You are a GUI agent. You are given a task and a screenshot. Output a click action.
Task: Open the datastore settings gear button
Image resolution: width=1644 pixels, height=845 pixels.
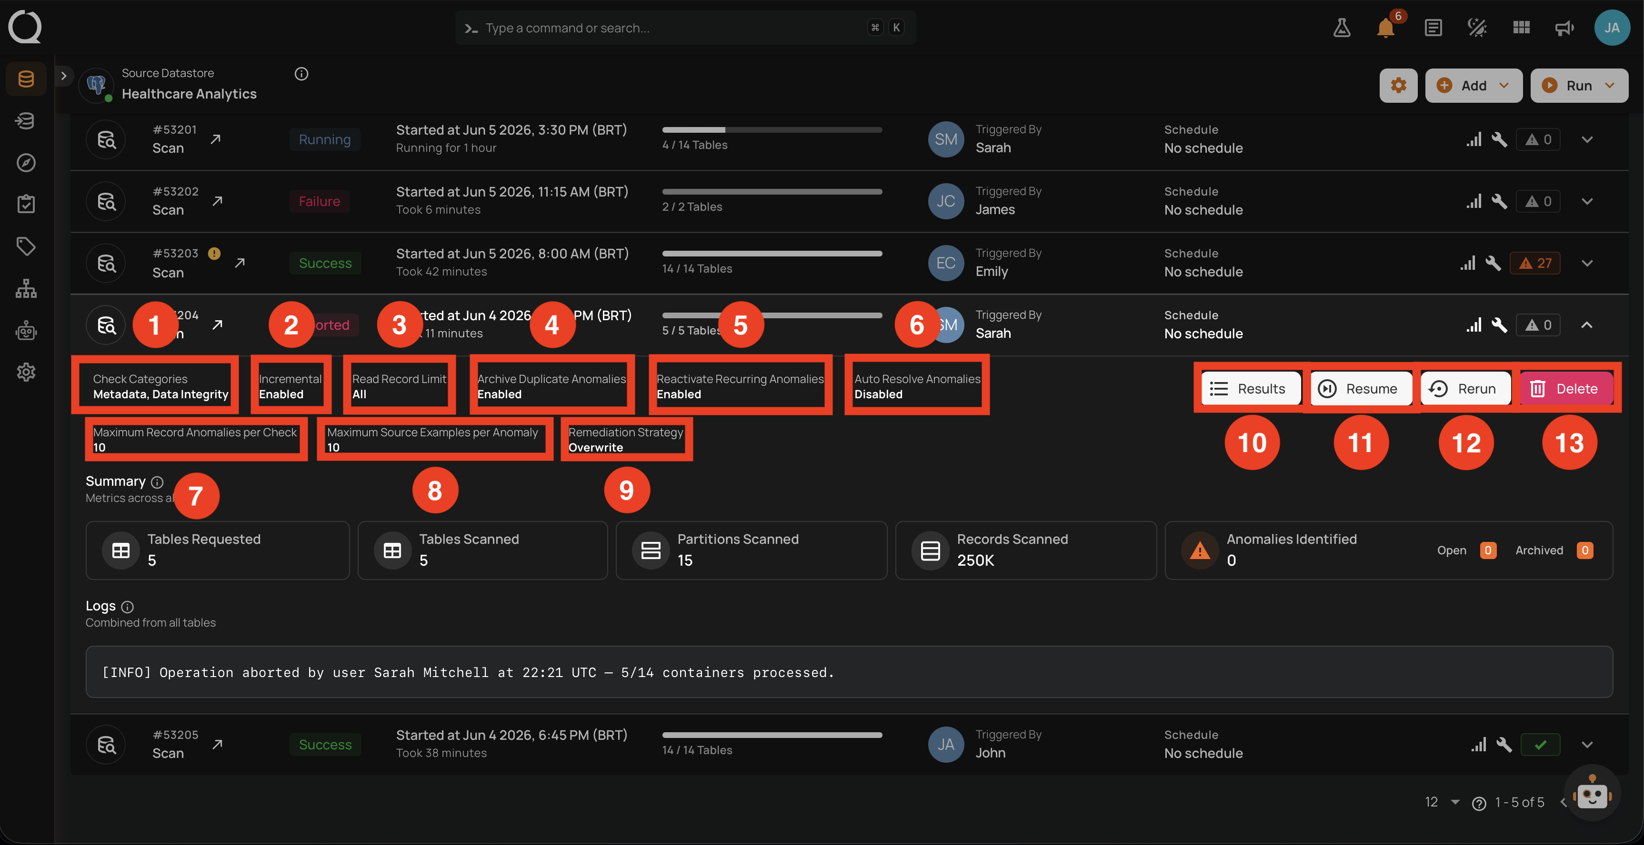pos(1398,86)
